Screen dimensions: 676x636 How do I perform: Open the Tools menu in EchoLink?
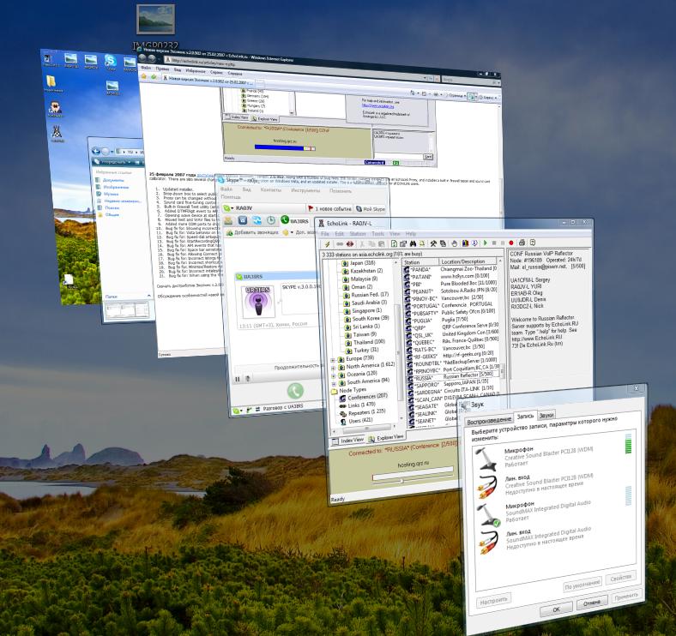click(377, 233)
